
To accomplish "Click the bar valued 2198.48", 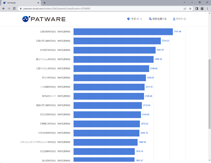I will [109, 96].
